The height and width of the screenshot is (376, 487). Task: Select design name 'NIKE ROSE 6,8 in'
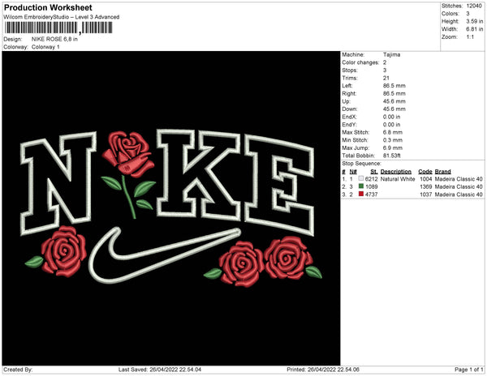tap(54, 40)
